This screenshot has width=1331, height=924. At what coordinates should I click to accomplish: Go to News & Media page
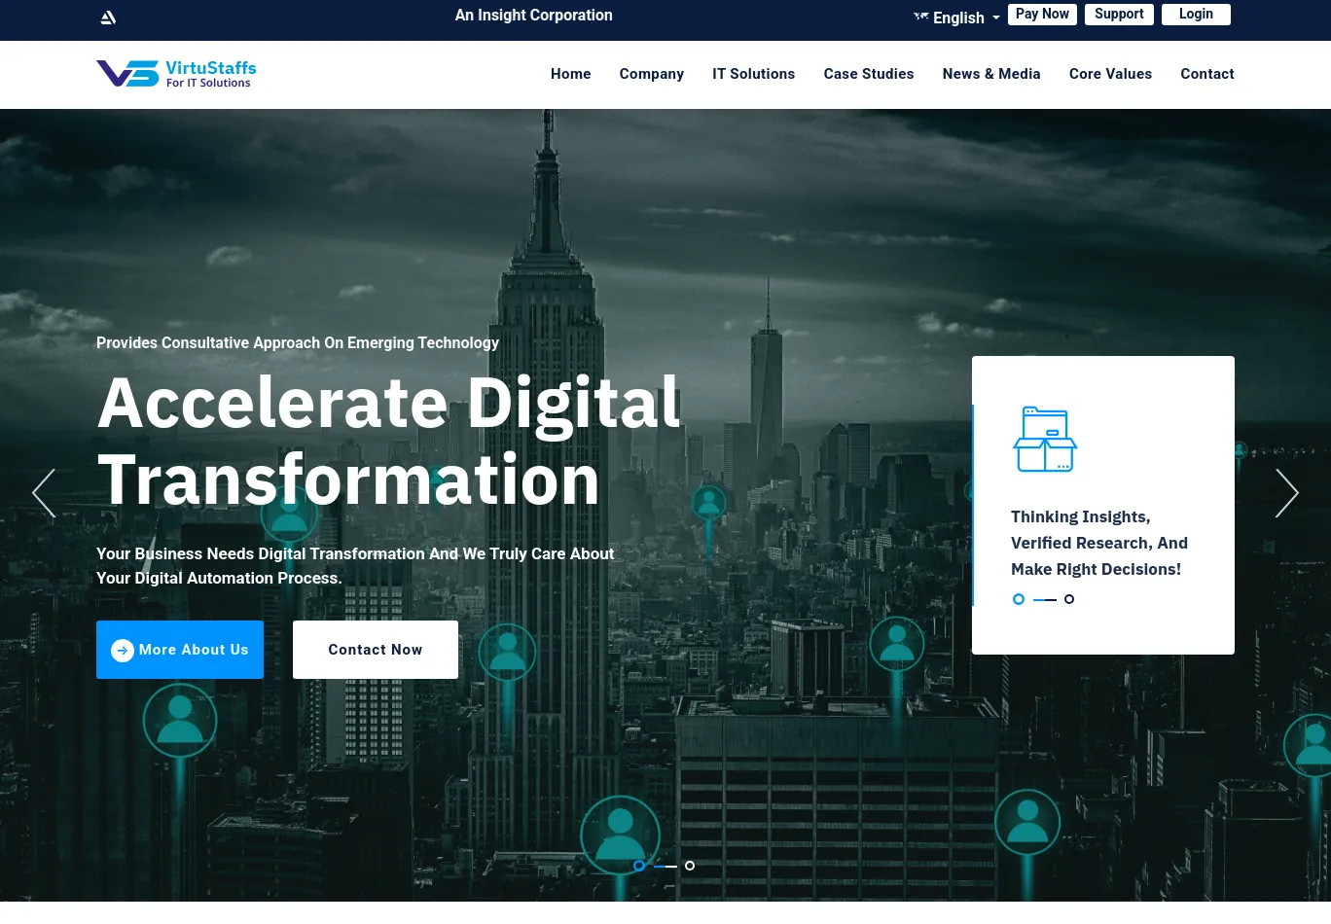[x=990, y=74]
